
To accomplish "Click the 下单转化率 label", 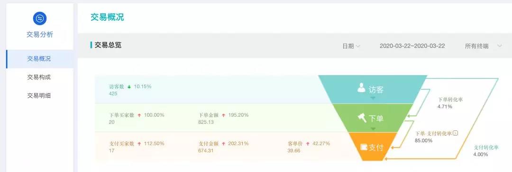I will (450, 100).
